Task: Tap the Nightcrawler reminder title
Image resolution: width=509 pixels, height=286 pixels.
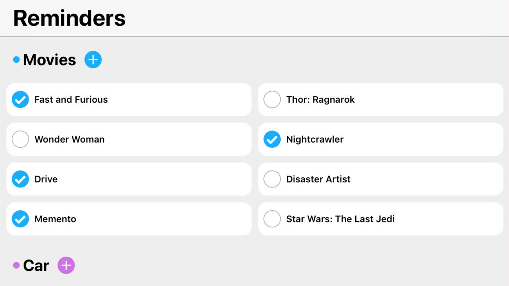Action: [x=315, y=139]
